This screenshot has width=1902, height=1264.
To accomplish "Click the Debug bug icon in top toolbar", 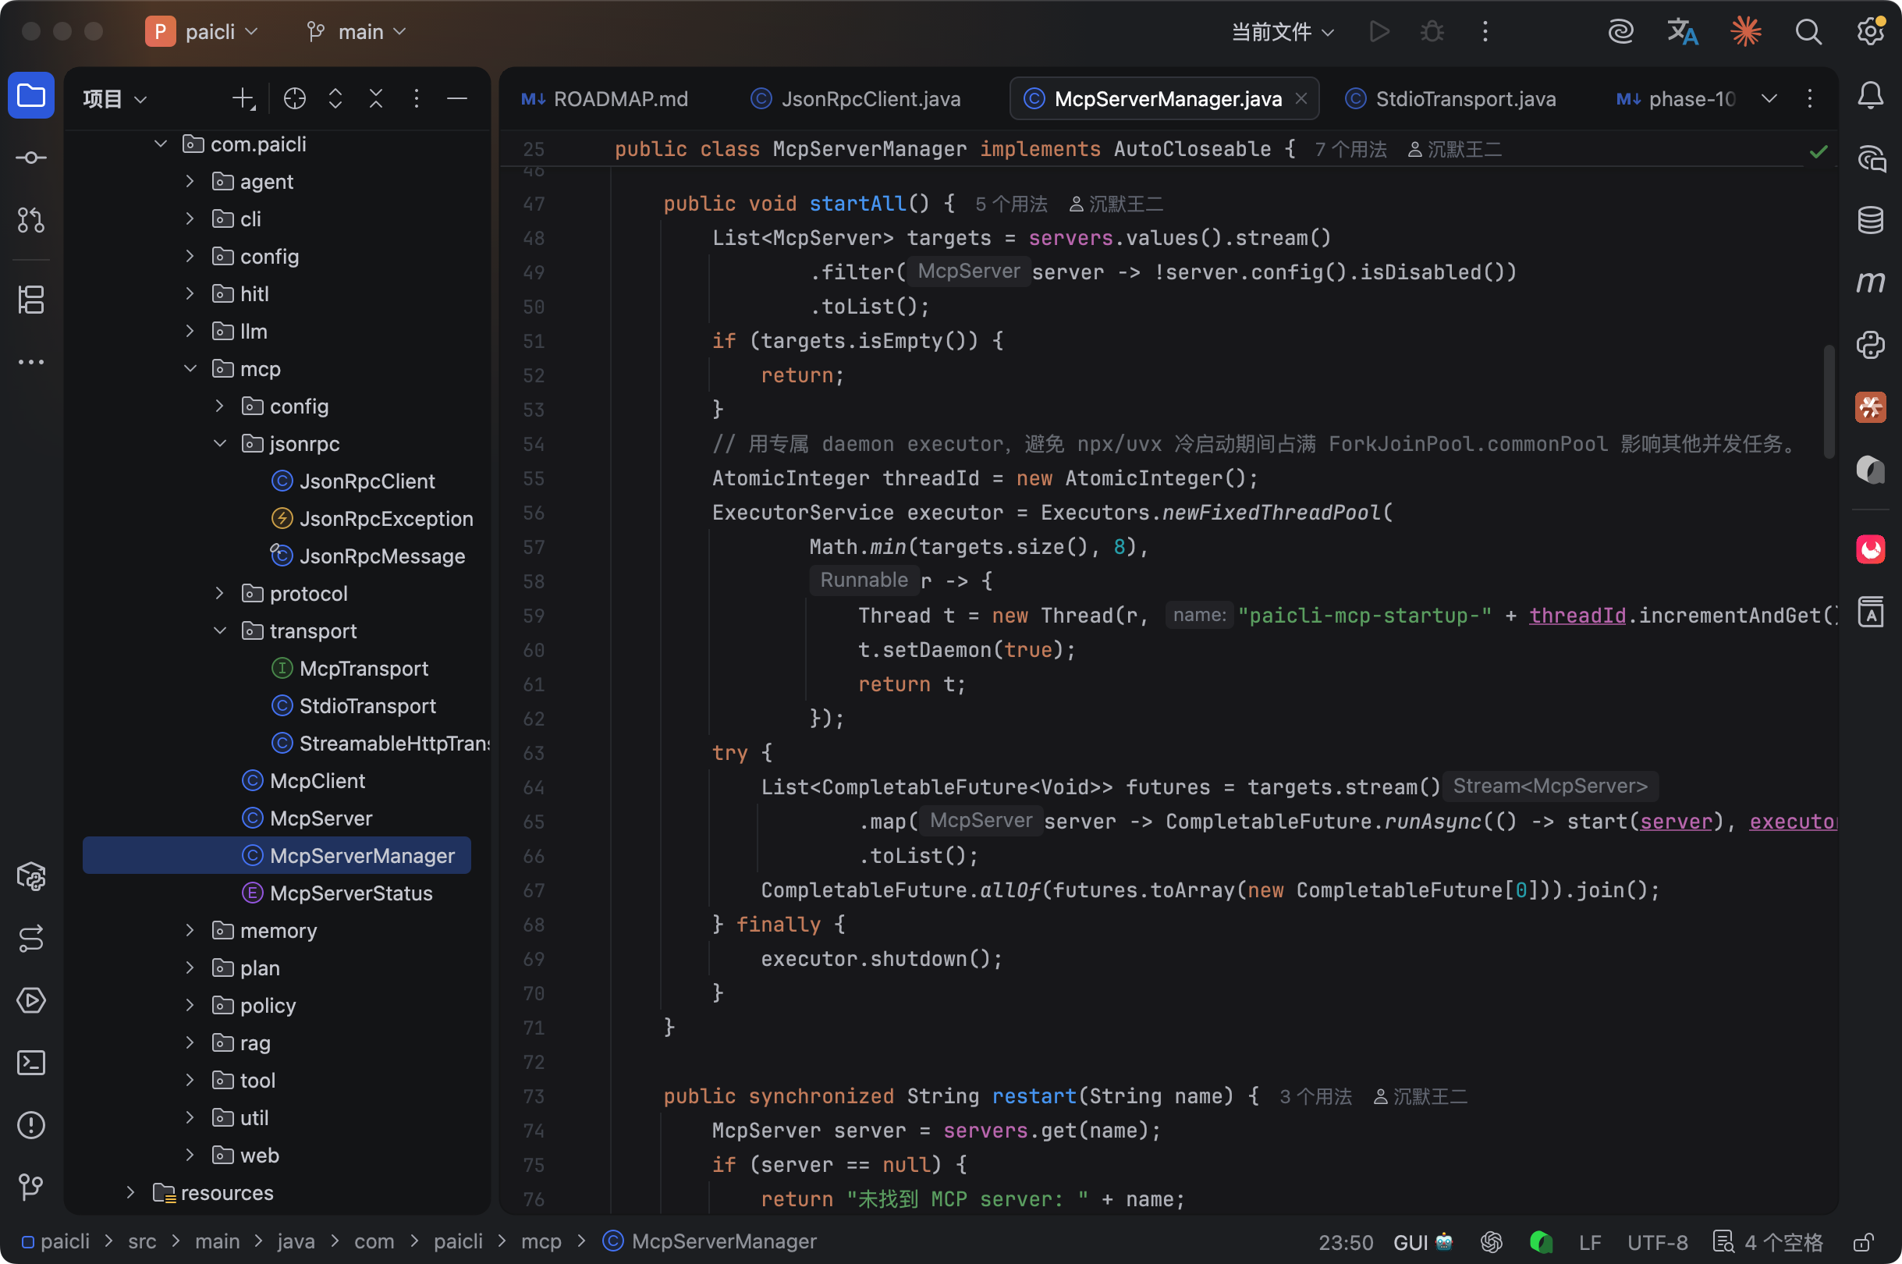I will [1432, 31].
